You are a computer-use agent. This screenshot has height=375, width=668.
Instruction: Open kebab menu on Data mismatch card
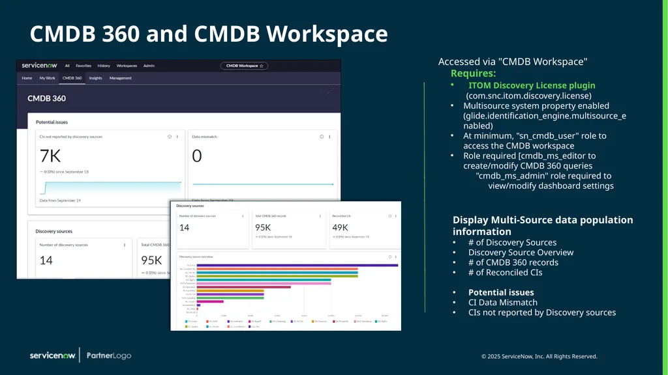(329, 137)
